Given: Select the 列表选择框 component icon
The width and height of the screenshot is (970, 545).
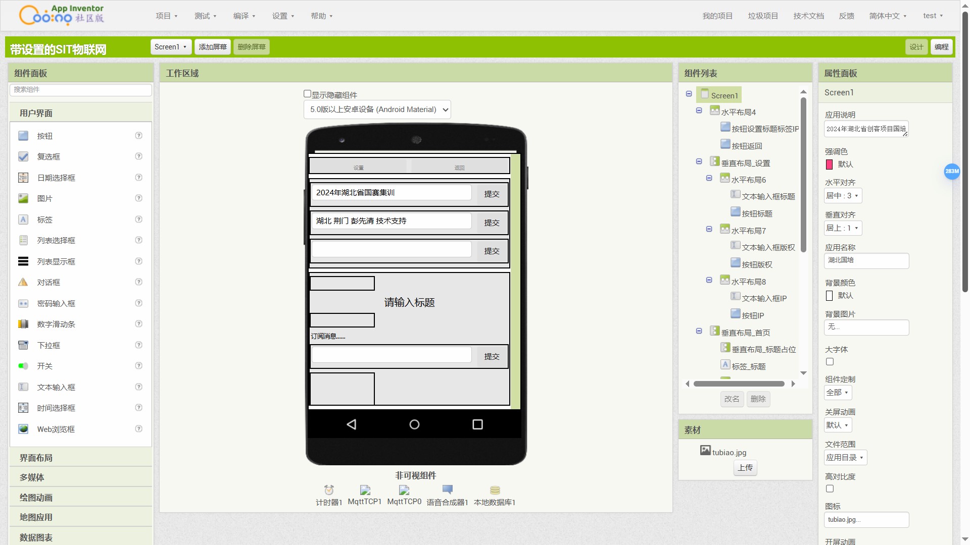Looking at the screenshot, I should coord(23,240).
